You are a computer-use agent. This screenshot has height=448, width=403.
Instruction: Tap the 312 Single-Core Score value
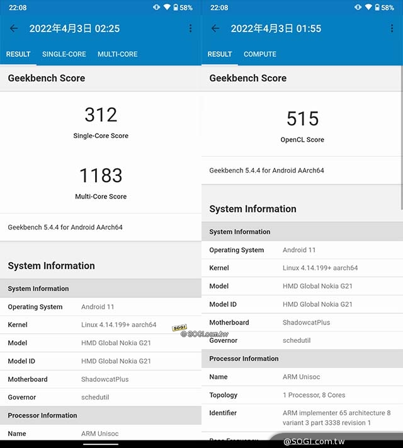click(x=101, y=115)
